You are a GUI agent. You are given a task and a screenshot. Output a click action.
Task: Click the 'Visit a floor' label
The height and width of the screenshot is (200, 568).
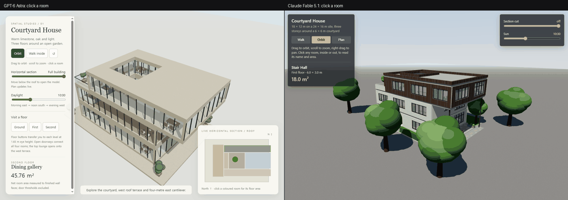pyautogui.click(x=19, y=117)
